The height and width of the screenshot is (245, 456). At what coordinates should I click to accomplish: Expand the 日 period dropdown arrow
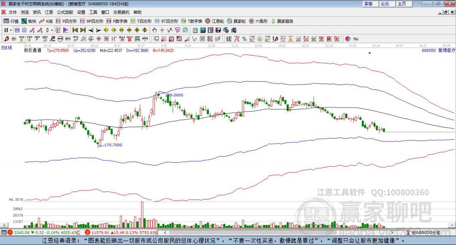pos(11,30)
